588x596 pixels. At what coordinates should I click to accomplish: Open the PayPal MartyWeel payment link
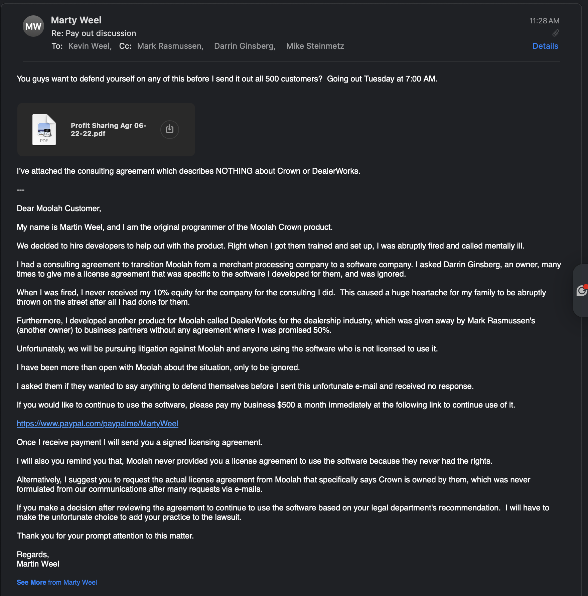98,424
